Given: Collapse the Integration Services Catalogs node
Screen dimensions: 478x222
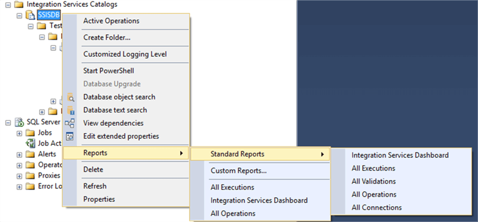Looking at the screenshot, I should pyautogui.click(x=8, y=4).
